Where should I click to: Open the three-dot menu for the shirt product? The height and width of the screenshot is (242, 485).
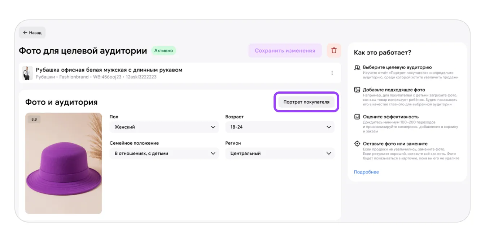pos(332,73)
